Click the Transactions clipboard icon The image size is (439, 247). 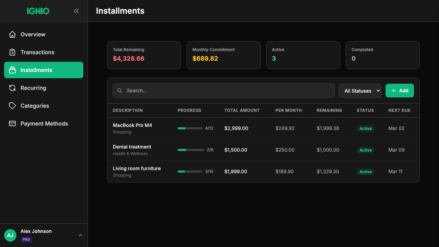coord(12,52)
